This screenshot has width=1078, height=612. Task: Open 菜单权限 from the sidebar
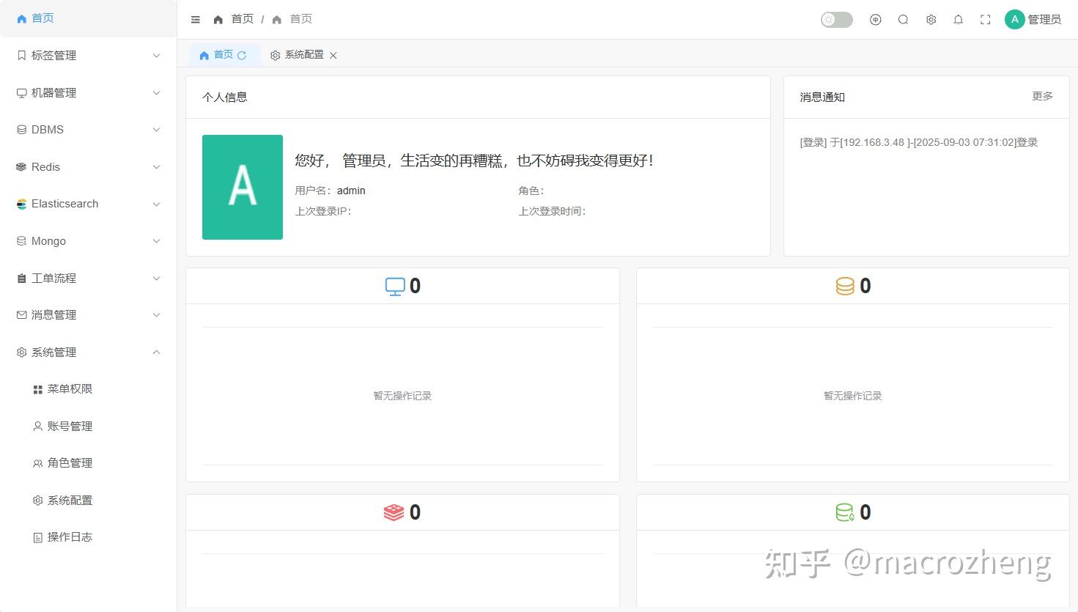point(70,389)
